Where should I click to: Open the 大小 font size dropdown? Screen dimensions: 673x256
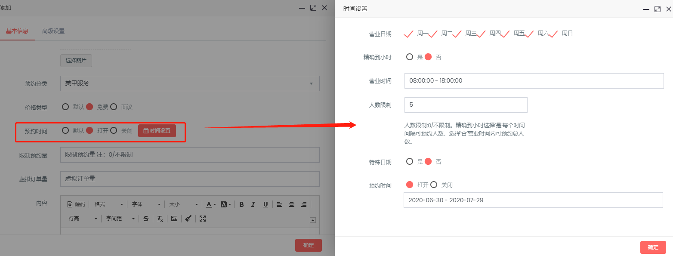[183, 204]
